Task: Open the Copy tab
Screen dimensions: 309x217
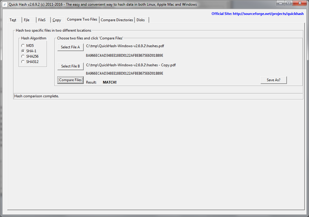Action: point(57,20)
